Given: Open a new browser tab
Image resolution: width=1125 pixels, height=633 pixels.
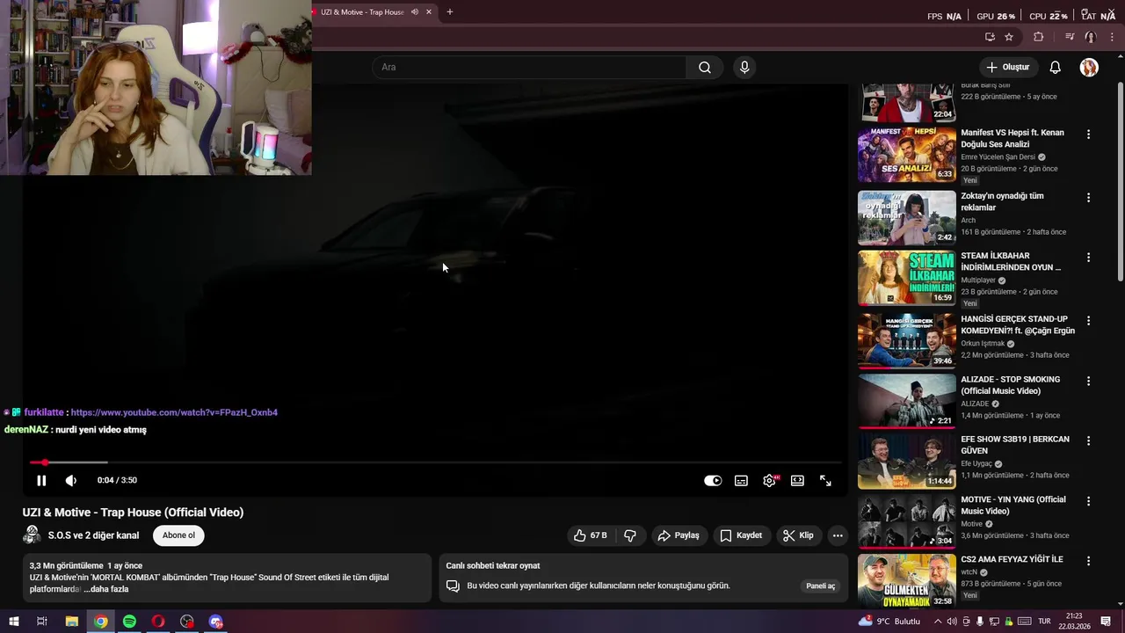Looking at the screenshot, I should pos(450,12).
